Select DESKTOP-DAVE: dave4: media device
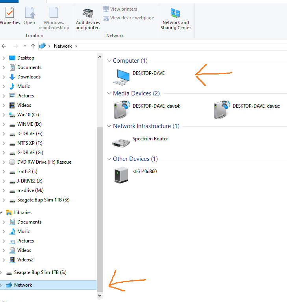287x302 pixels. click(147, 110)
